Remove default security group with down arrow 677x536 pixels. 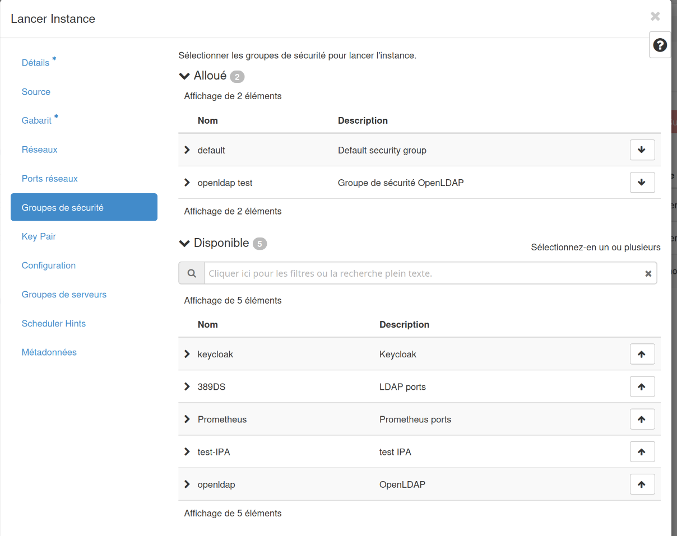(x=642, y=150)
